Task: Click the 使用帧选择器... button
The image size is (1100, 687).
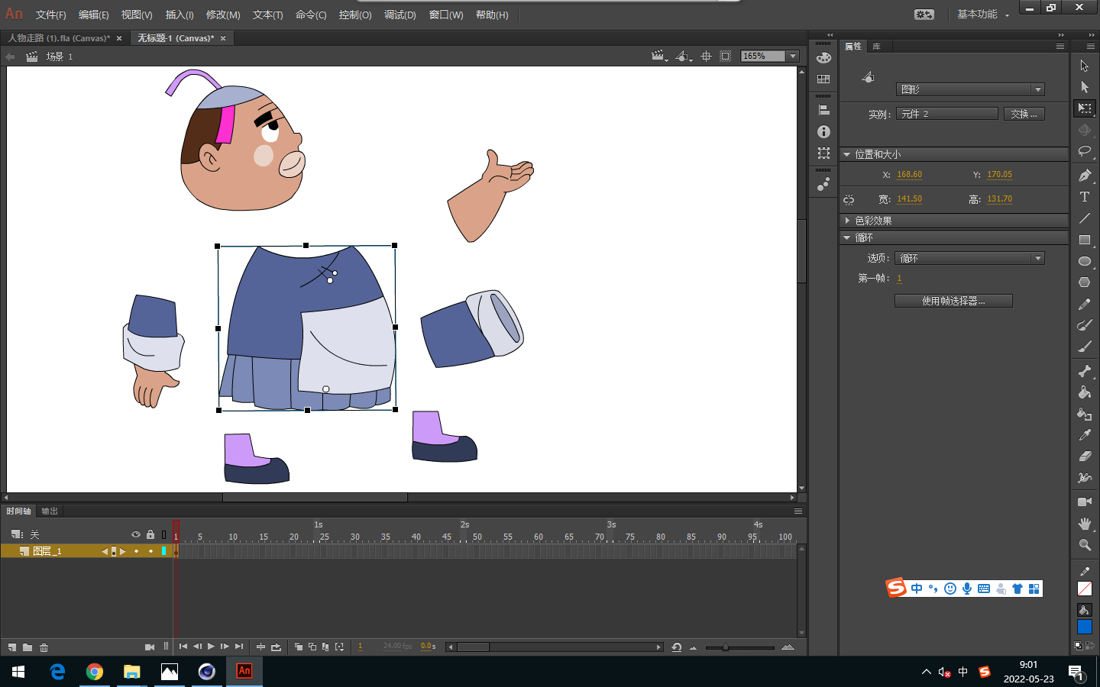Action: (953, 301)
